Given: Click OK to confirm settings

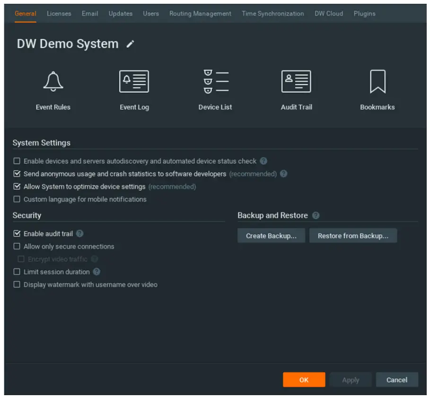Looking at the screenshot, I should [x=304, y=380].
